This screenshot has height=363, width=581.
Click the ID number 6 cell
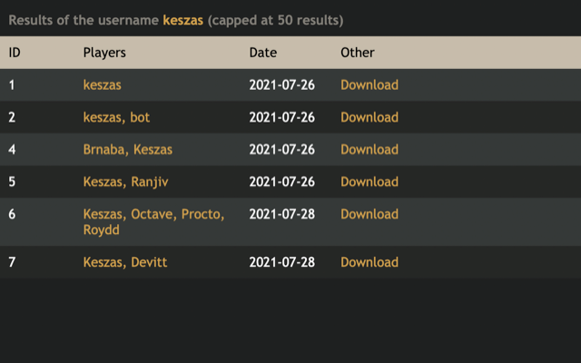12,214
